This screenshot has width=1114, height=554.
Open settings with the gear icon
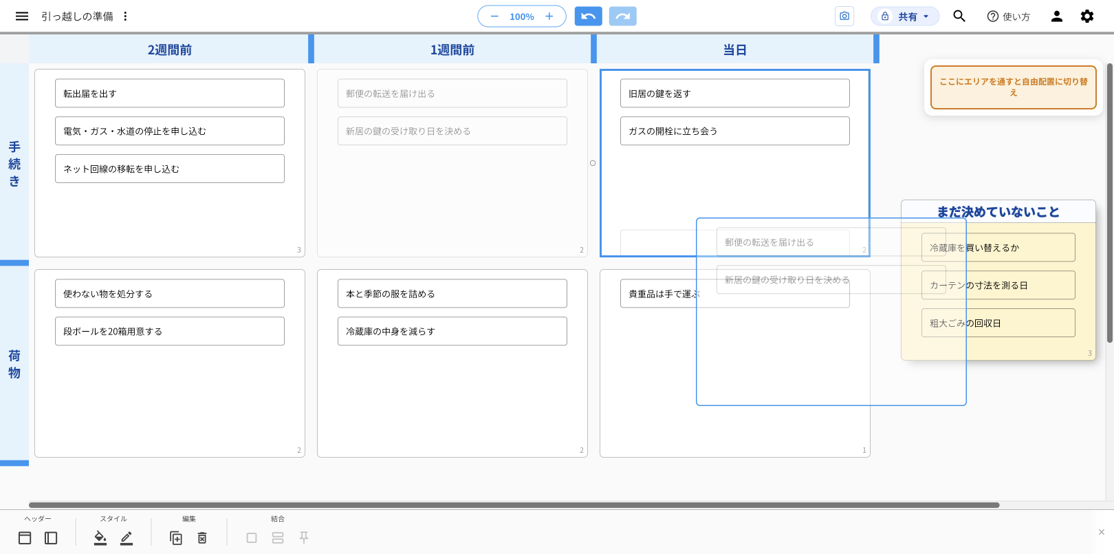point(1087,17)
